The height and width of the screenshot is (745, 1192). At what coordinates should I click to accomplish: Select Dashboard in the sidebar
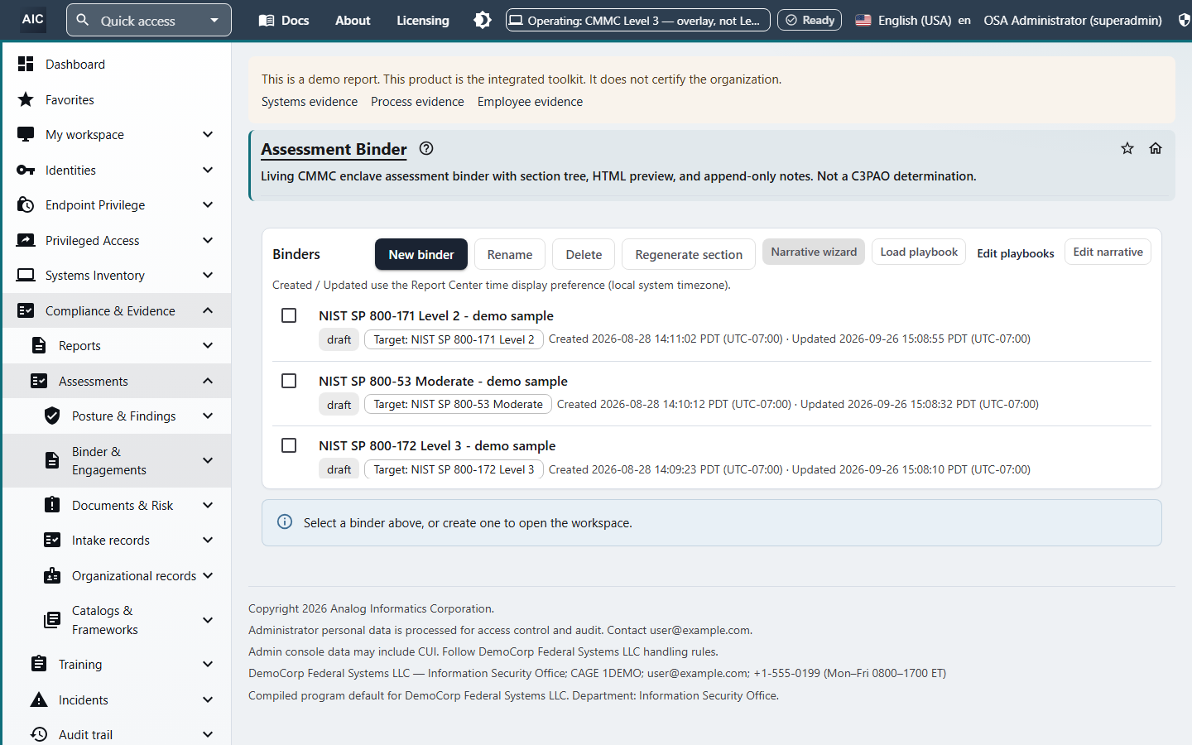tap(117, 64)
